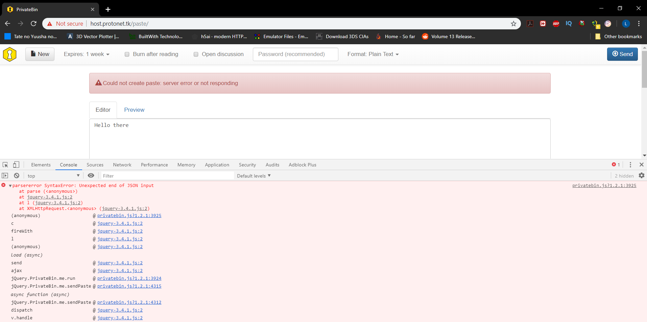The image size is (647, 322).
Task: Open the clear console icon
Action: (16, 176)
